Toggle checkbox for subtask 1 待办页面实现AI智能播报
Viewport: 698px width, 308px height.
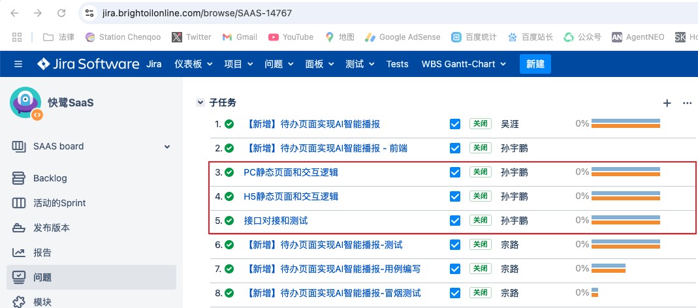point(455,124)
